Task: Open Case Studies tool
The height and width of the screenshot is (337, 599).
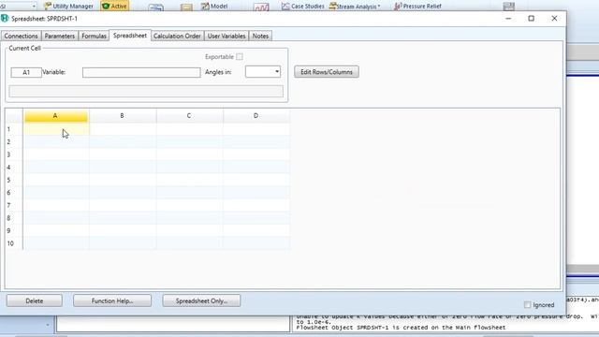Action: [x=303, y=7]
